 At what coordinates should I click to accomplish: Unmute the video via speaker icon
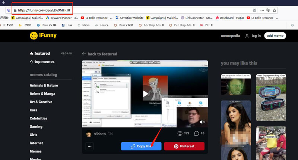(202, 122)
